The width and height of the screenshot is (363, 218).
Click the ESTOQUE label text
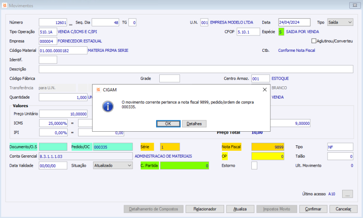[x=280, y=78]
